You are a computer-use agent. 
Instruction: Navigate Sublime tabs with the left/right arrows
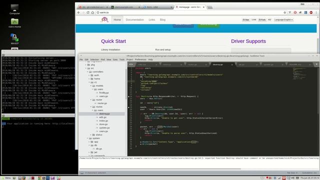click(x=131, y=64)
